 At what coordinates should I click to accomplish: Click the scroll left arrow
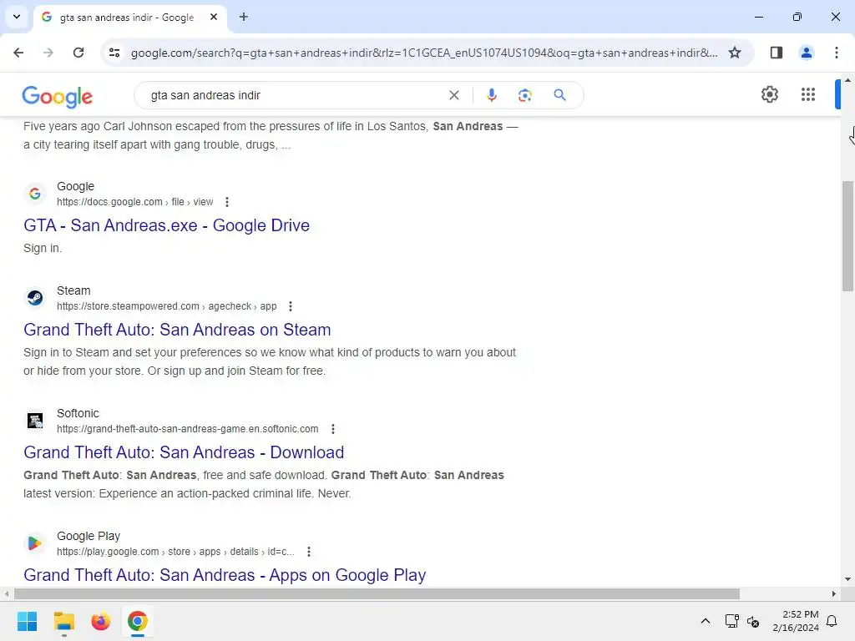click(7, 593)
